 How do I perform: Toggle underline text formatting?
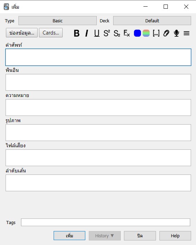(x=96, y=33)
